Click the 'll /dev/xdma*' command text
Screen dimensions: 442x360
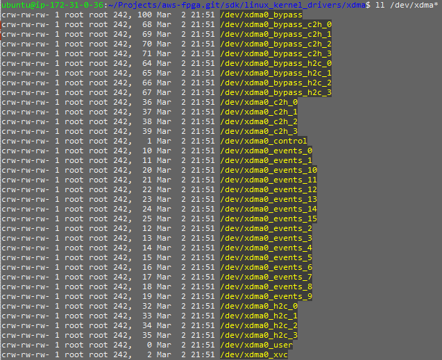(x=407, y=5)
